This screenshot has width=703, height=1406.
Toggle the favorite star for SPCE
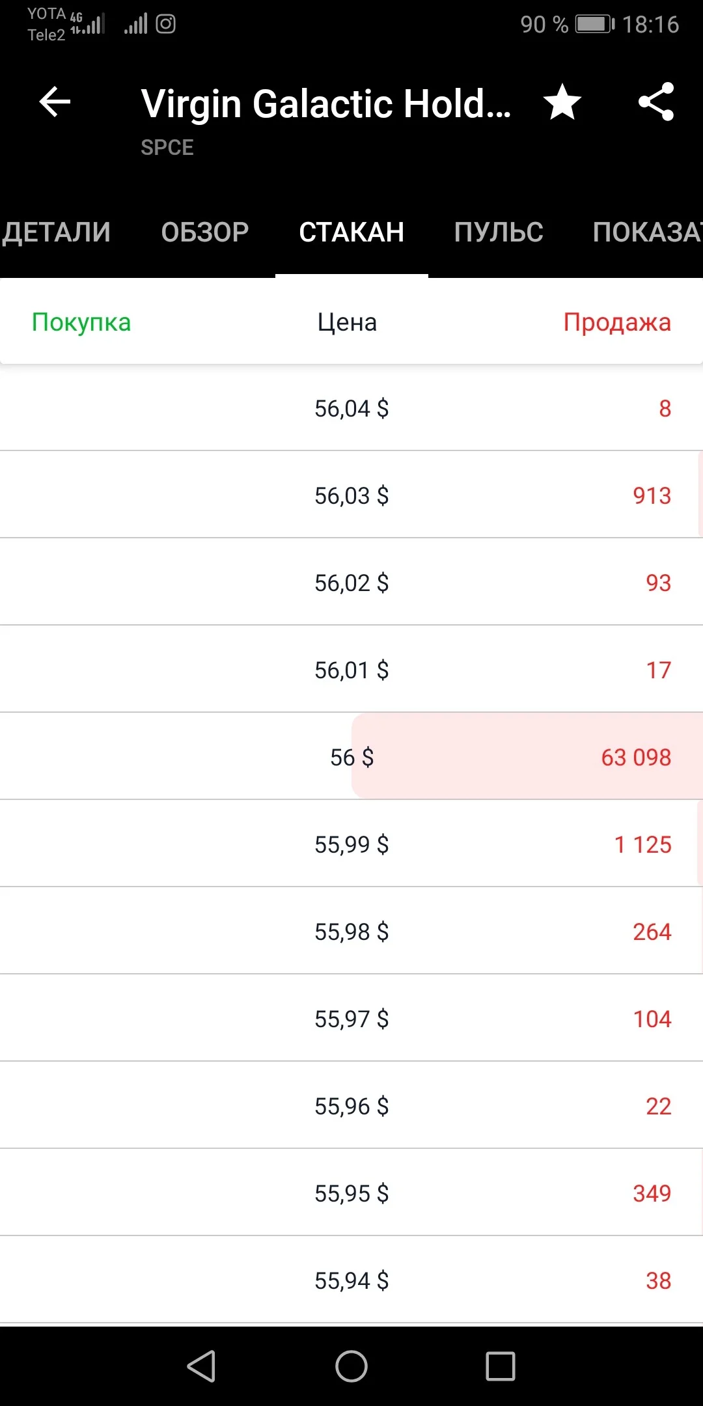click(562, 102)
